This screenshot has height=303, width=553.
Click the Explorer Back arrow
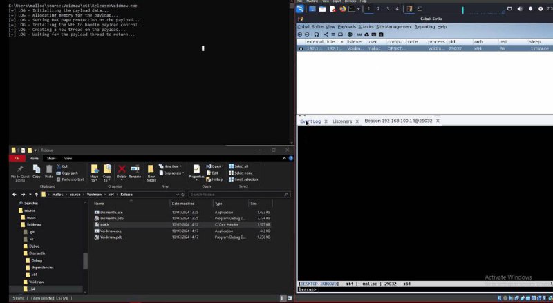pyautogui.click(x=14, y=195)
